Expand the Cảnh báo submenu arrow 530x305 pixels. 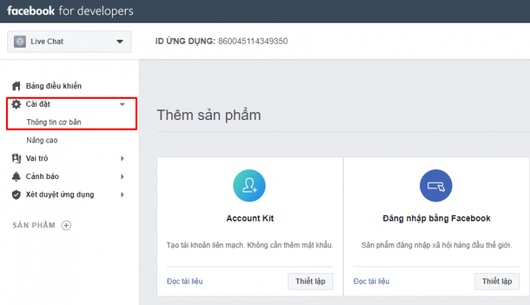point(122,176)
